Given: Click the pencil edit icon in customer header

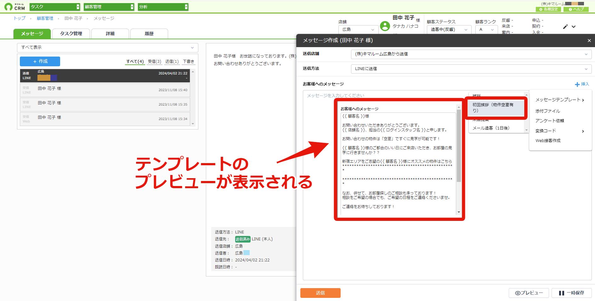Looking at the screenshot, I should point(565,27).
